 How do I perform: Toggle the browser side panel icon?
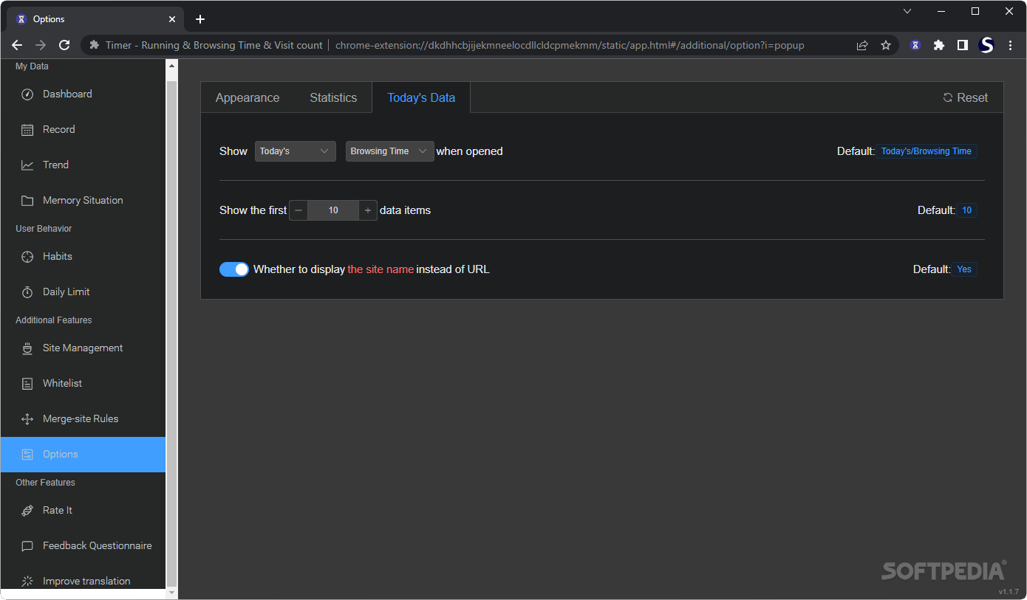click(963, 45)
